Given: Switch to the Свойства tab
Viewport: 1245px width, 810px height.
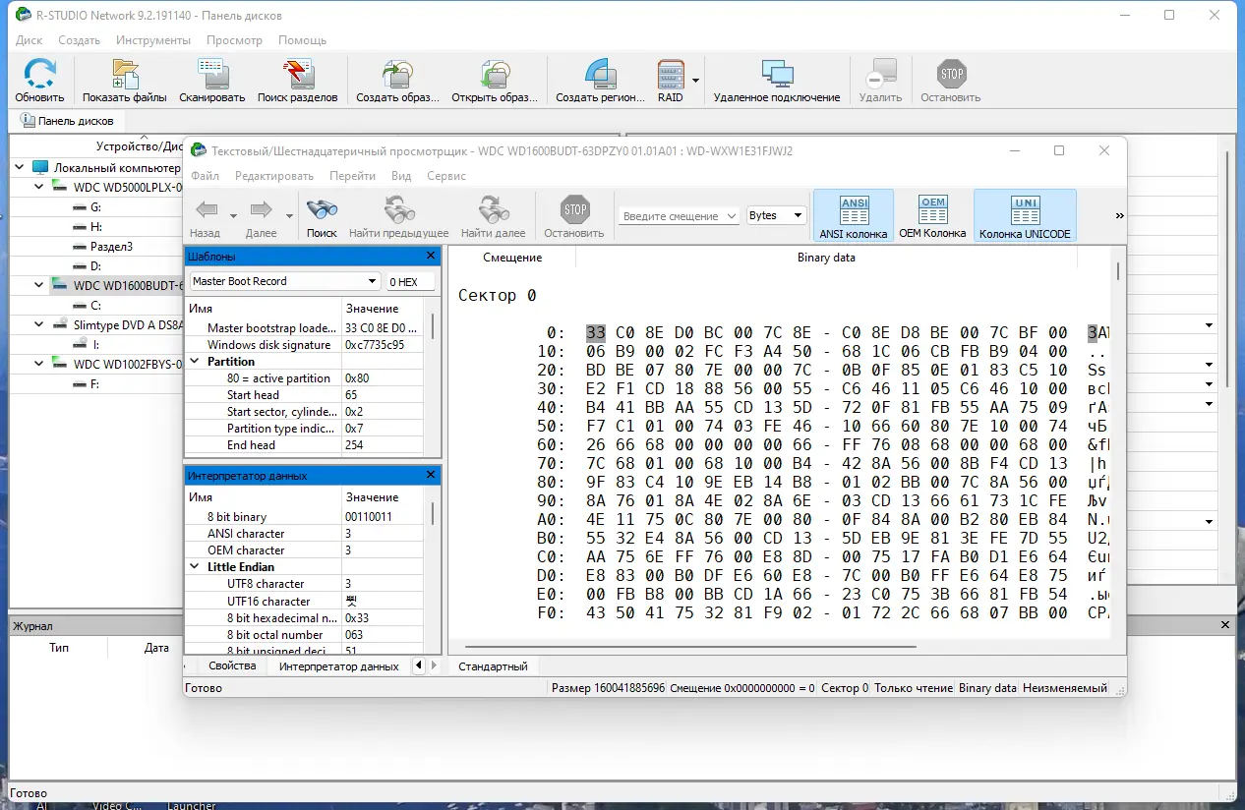Looking at the screenshot, I should (x=232, y=665).
